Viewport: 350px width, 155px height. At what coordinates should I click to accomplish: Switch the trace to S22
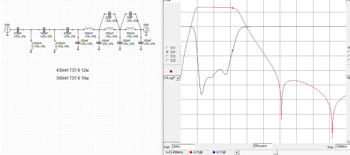(168, 60)
